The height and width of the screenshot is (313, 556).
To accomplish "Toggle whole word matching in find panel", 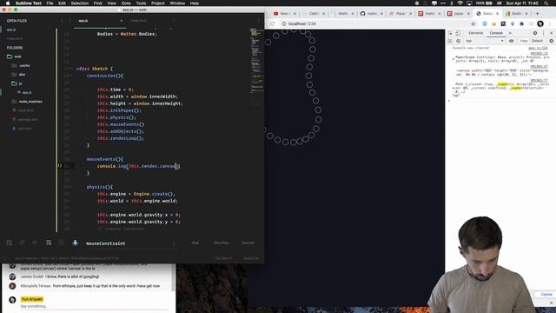I will click(x=35, y=243).
